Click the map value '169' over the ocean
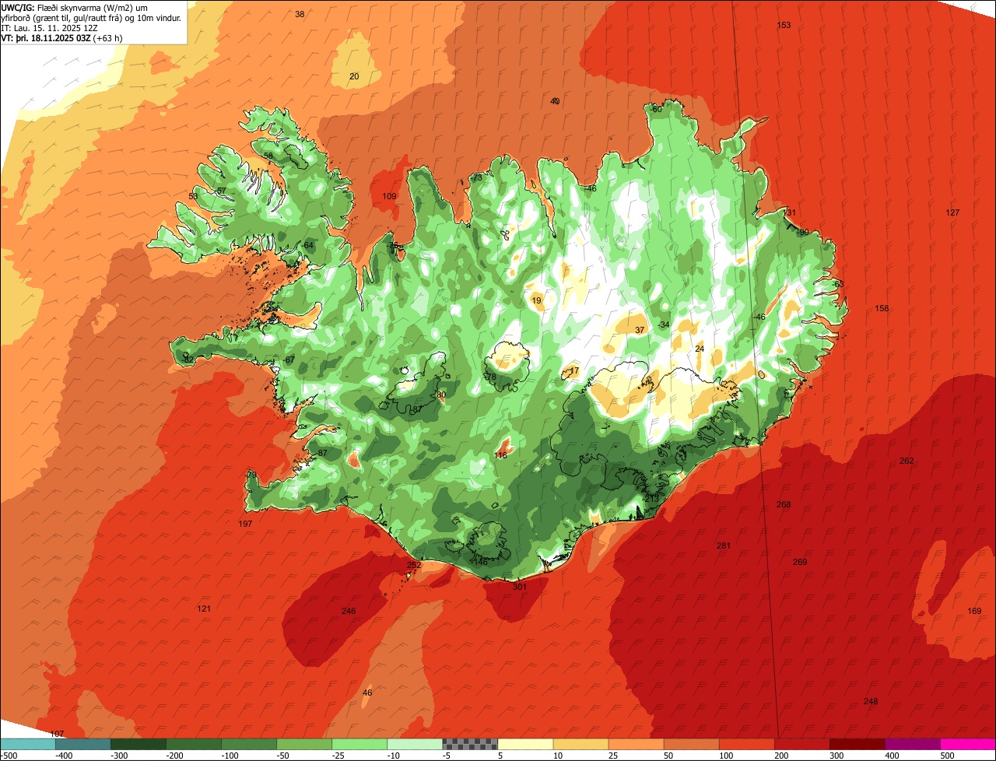 [x=974, y=611]
